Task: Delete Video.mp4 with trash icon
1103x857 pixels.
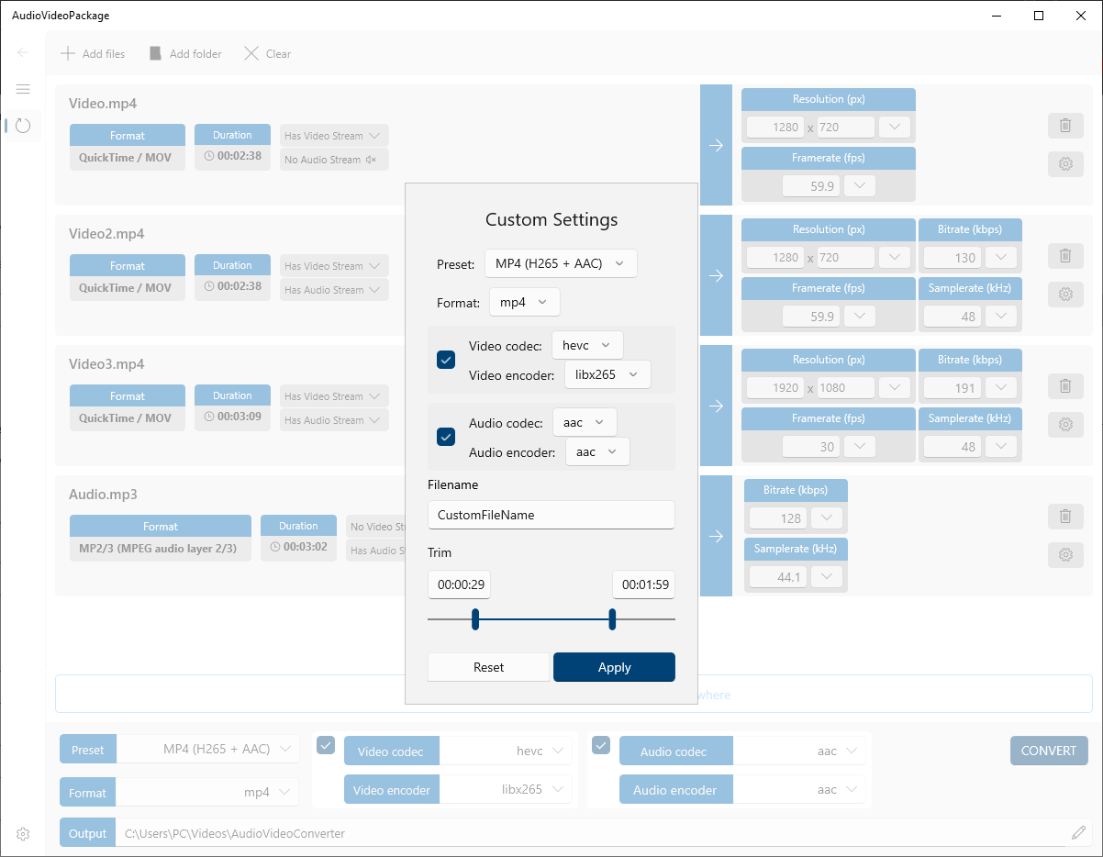Action: 1065,126
